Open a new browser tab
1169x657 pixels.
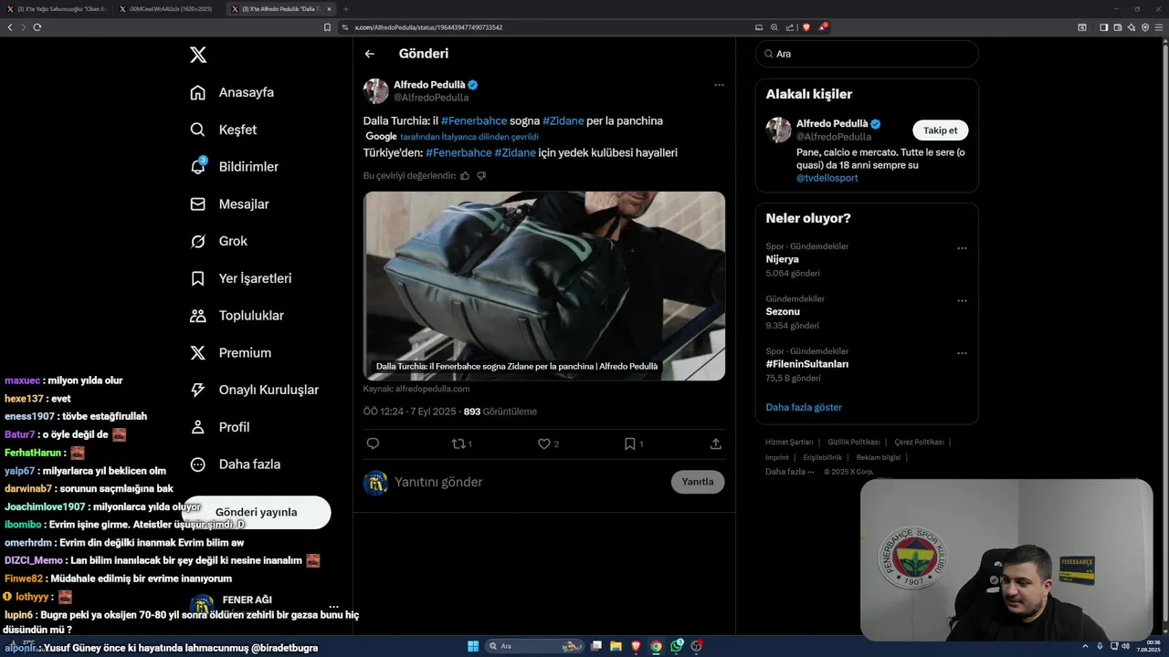[x=346, y=8]
